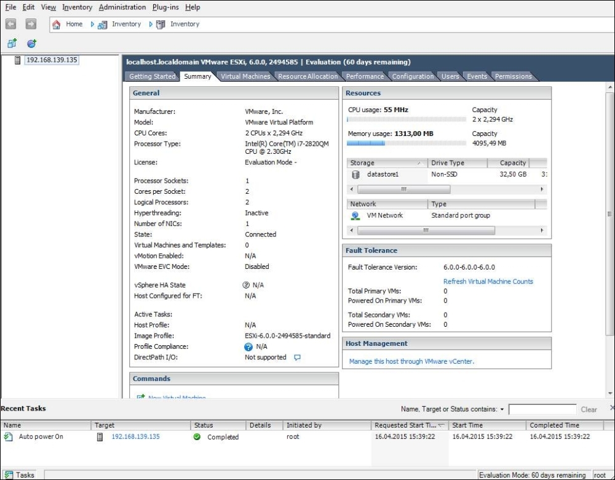The height and width of the screenshot is (480, 615).
Task: Click the Tasks button in status bar
Action: click(19, 475)
